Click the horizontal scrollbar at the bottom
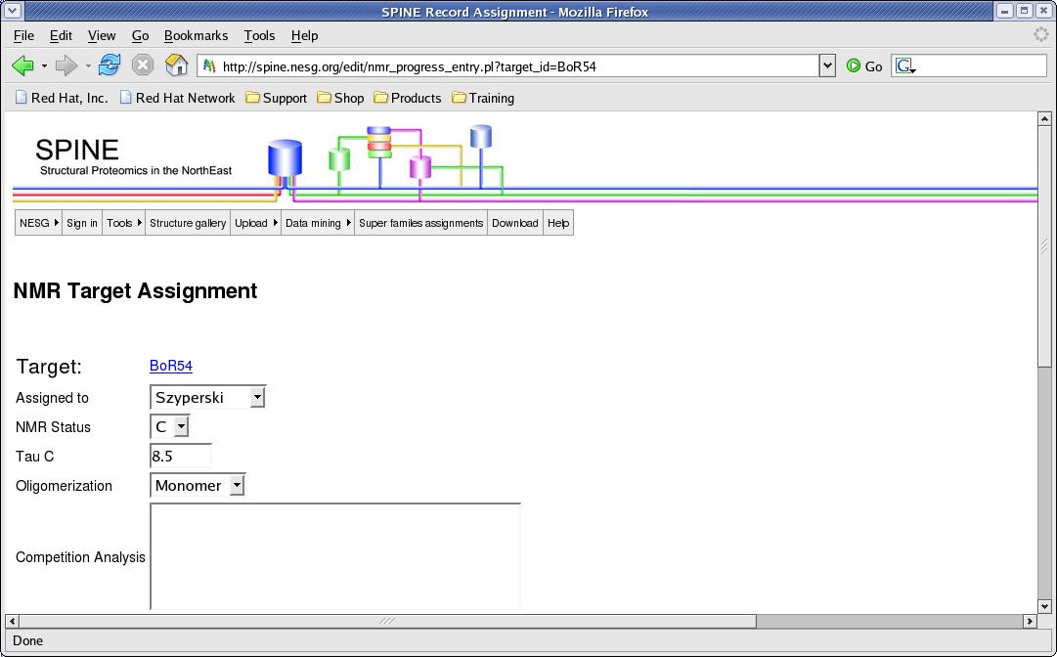1057x657 pixels. click(x=387, y=621)
